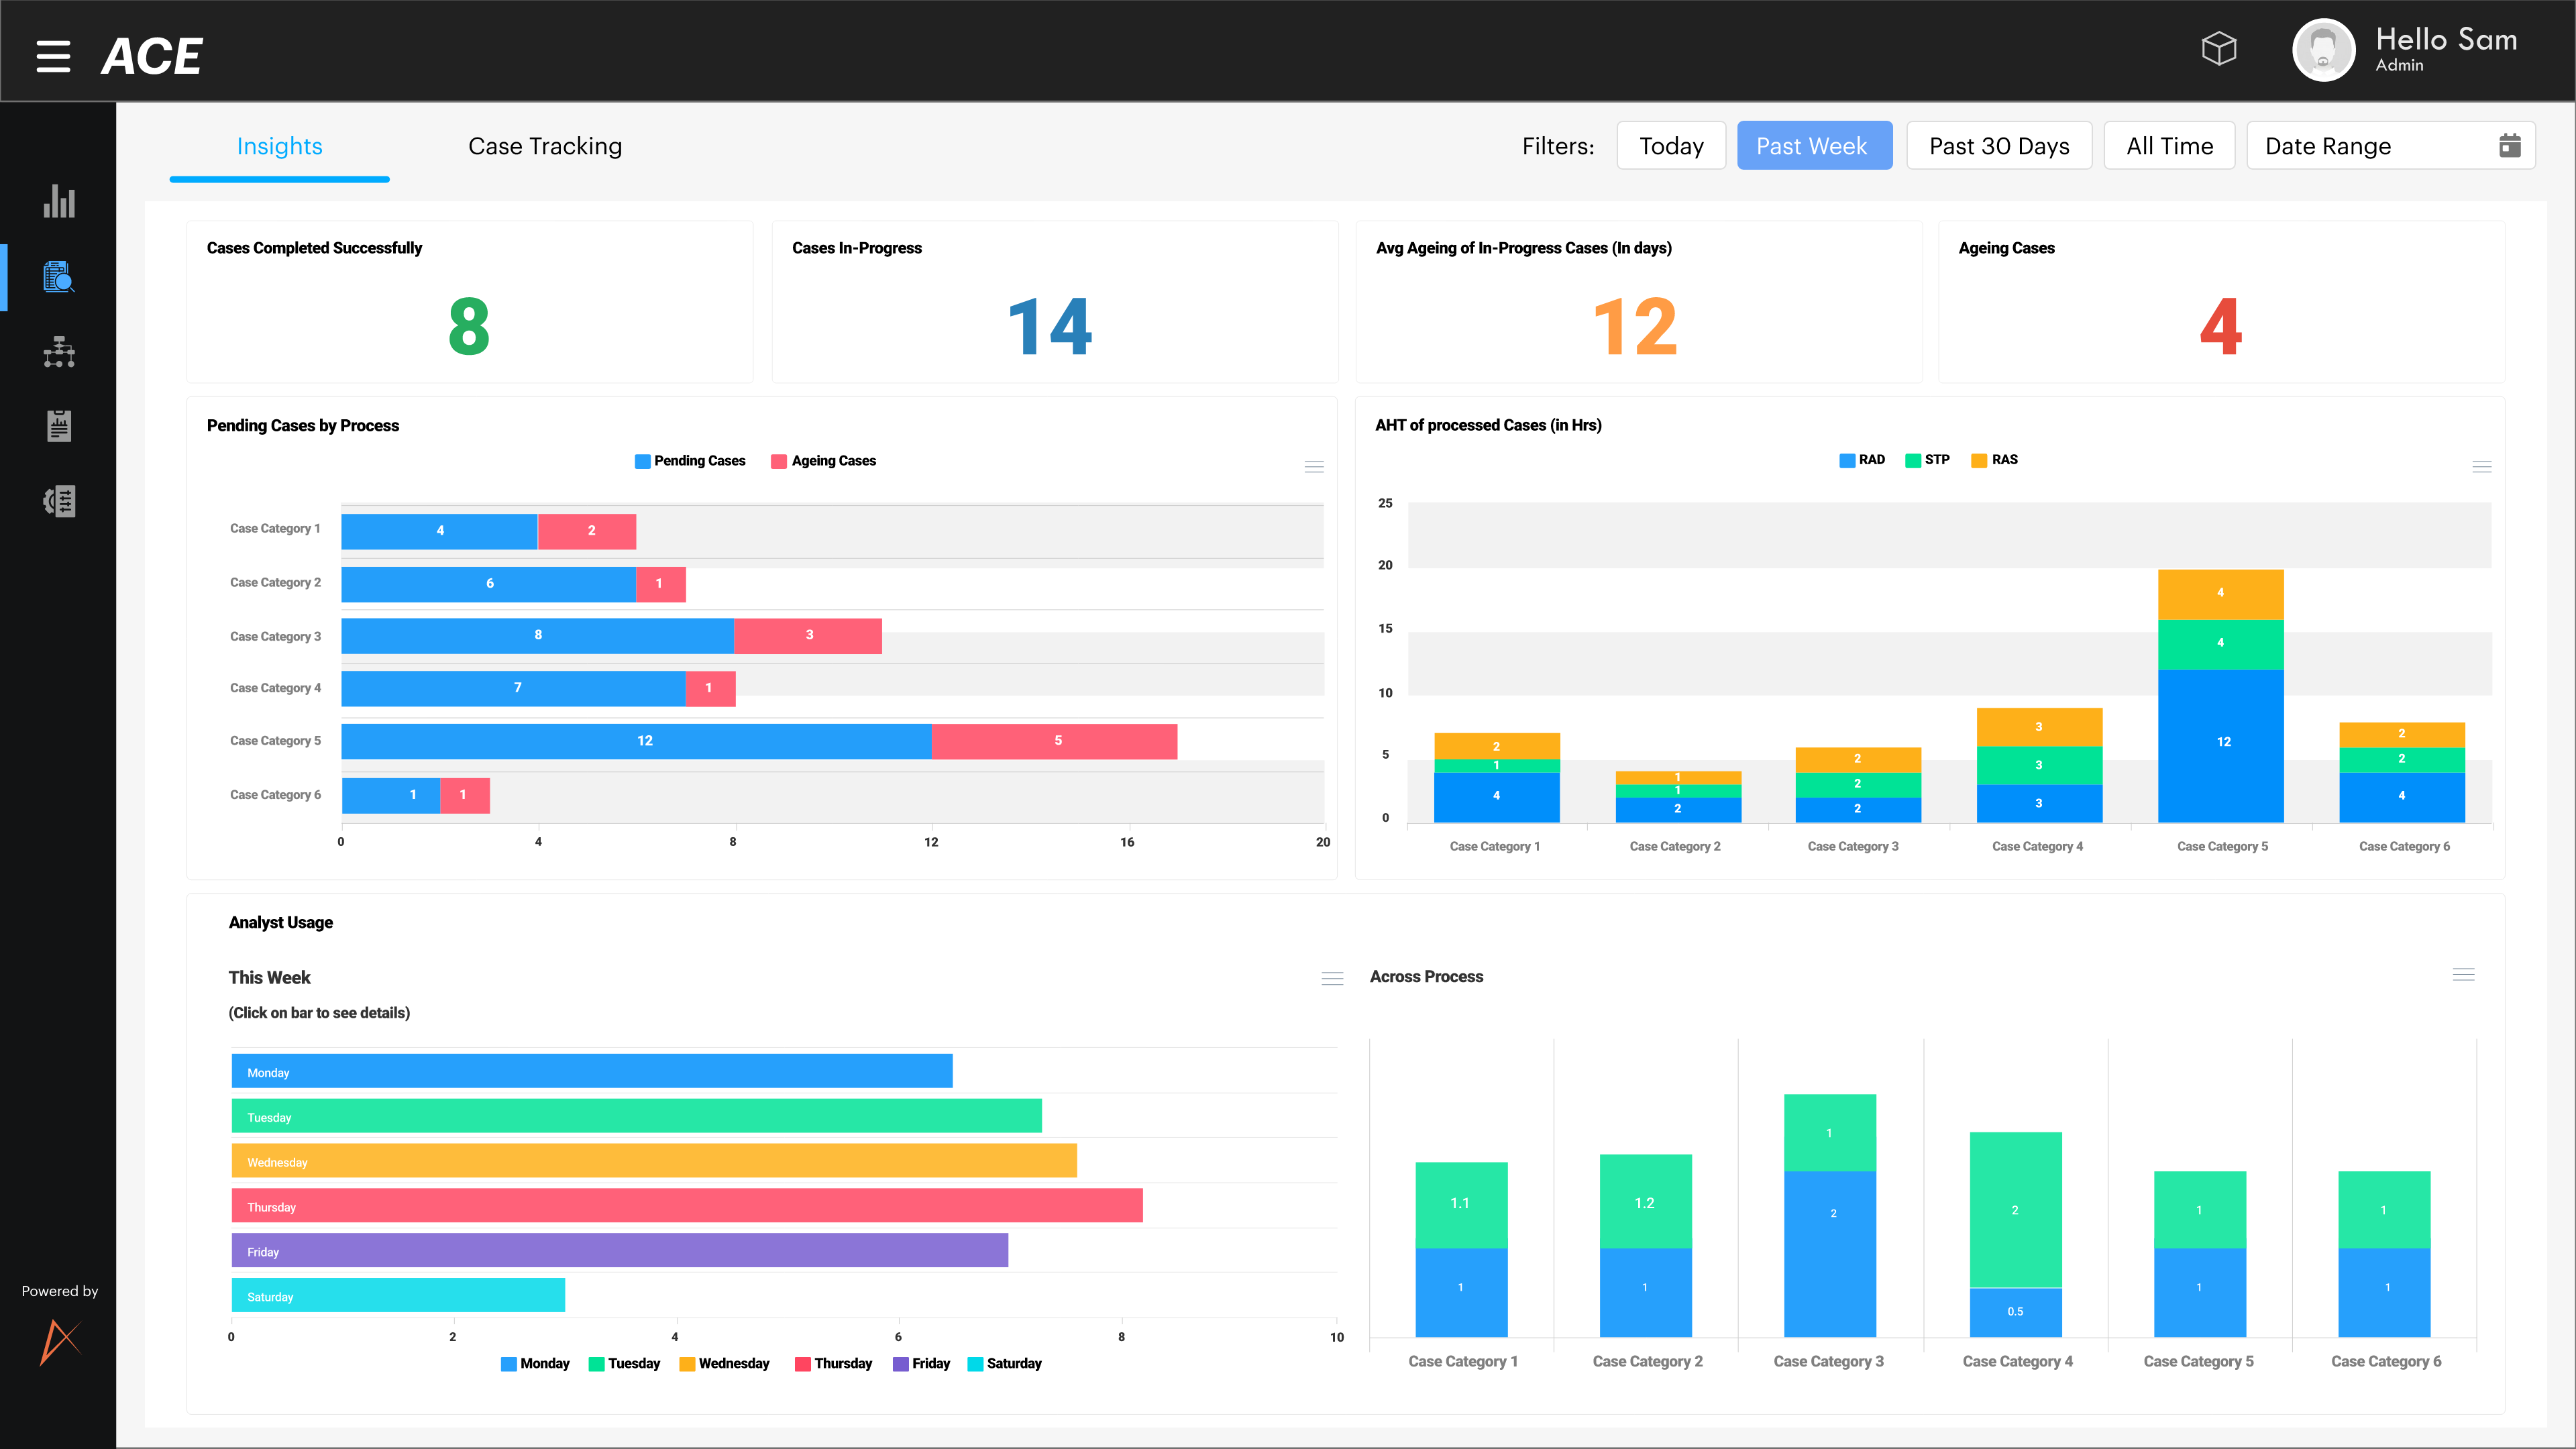This screenshot has height=1449, width=2576.
Task: Open Across Process chart options menu
Action: pos(2463,975)
